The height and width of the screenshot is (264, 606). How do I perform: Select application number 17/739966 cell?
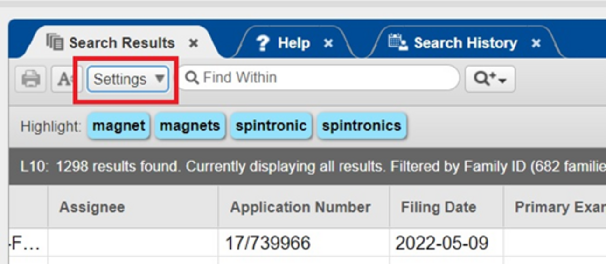pos(268,243)
